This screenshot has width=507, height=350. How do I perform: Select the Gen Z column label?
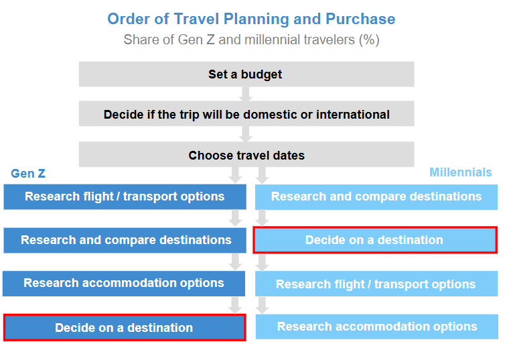[x=28, y=174]
